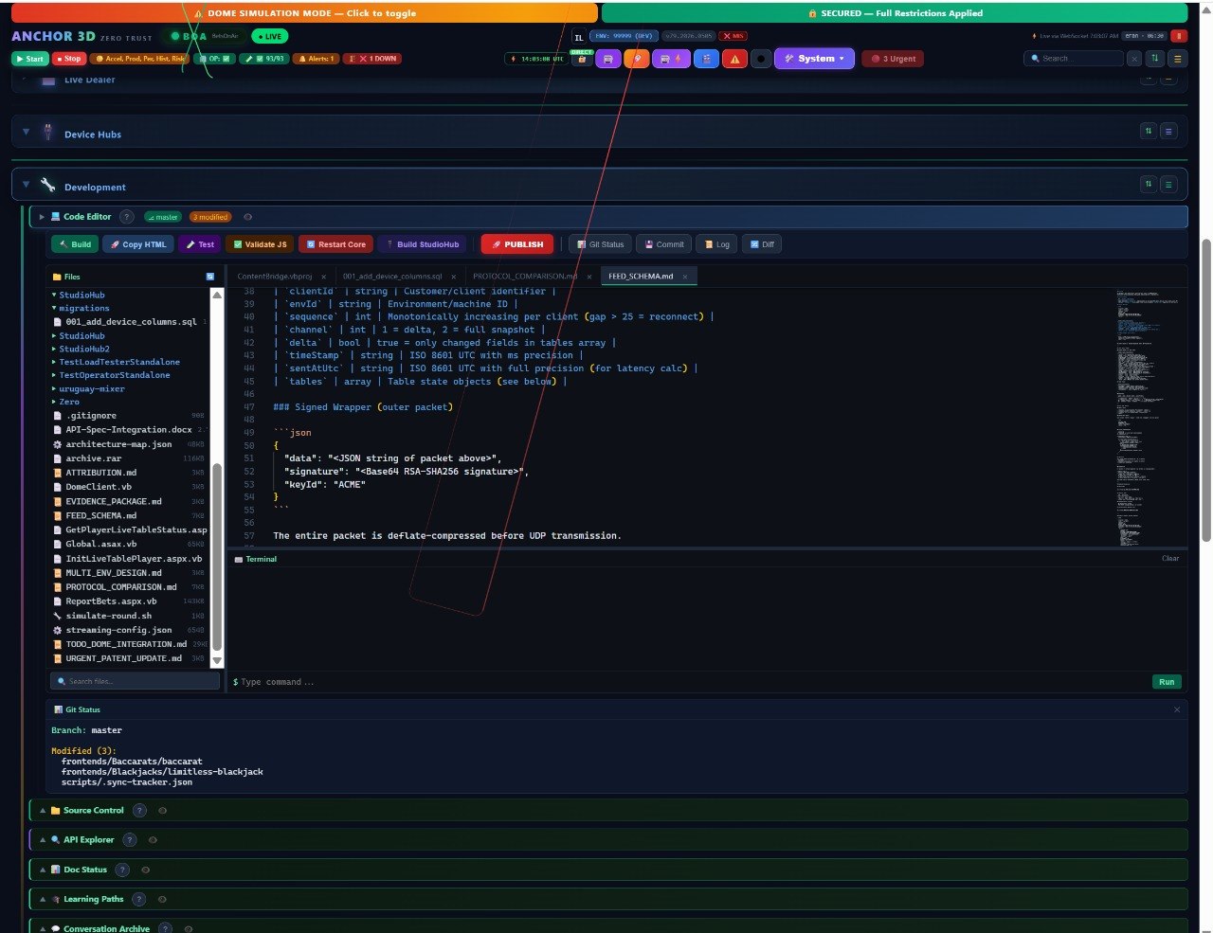Click the purple printer with lightning button
This screenshot has width=1213, height=933.
(x=669, y=59)
